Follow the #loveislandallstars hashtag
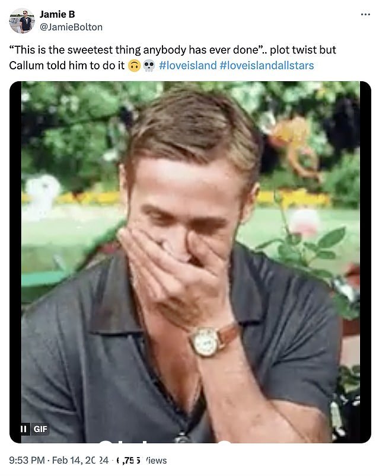The height and width of the screenshot is (476, 376). 267,65
